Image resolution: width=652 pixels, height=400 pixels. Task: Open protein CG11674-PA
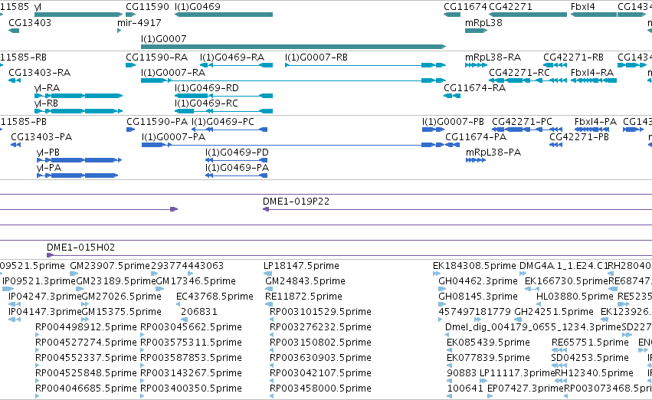(476, 137)
